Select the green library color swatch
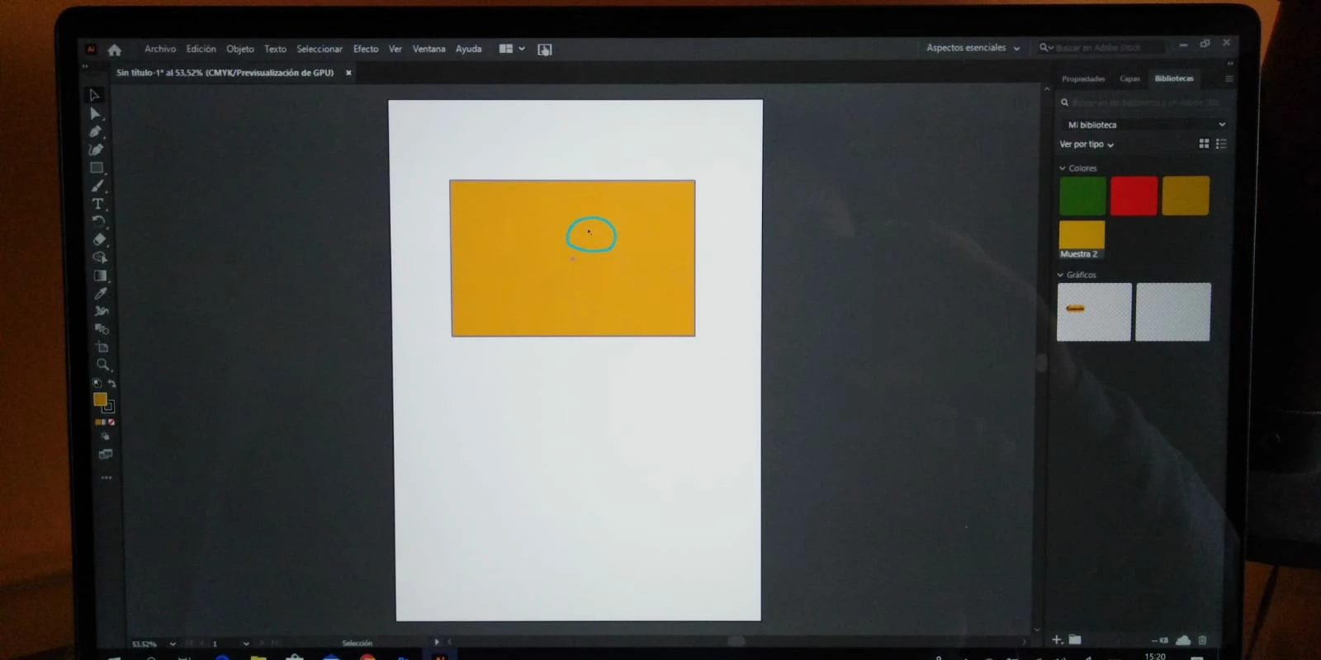The height and width of the screenshot is (660, 1321). (x=1082, y=196)
